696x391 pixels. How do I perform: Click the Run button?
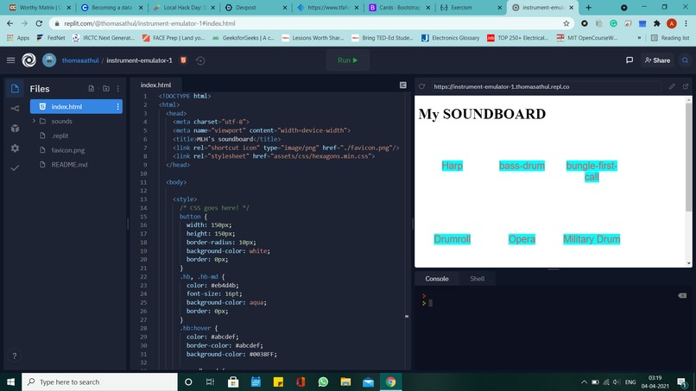(x=347, y=60)
